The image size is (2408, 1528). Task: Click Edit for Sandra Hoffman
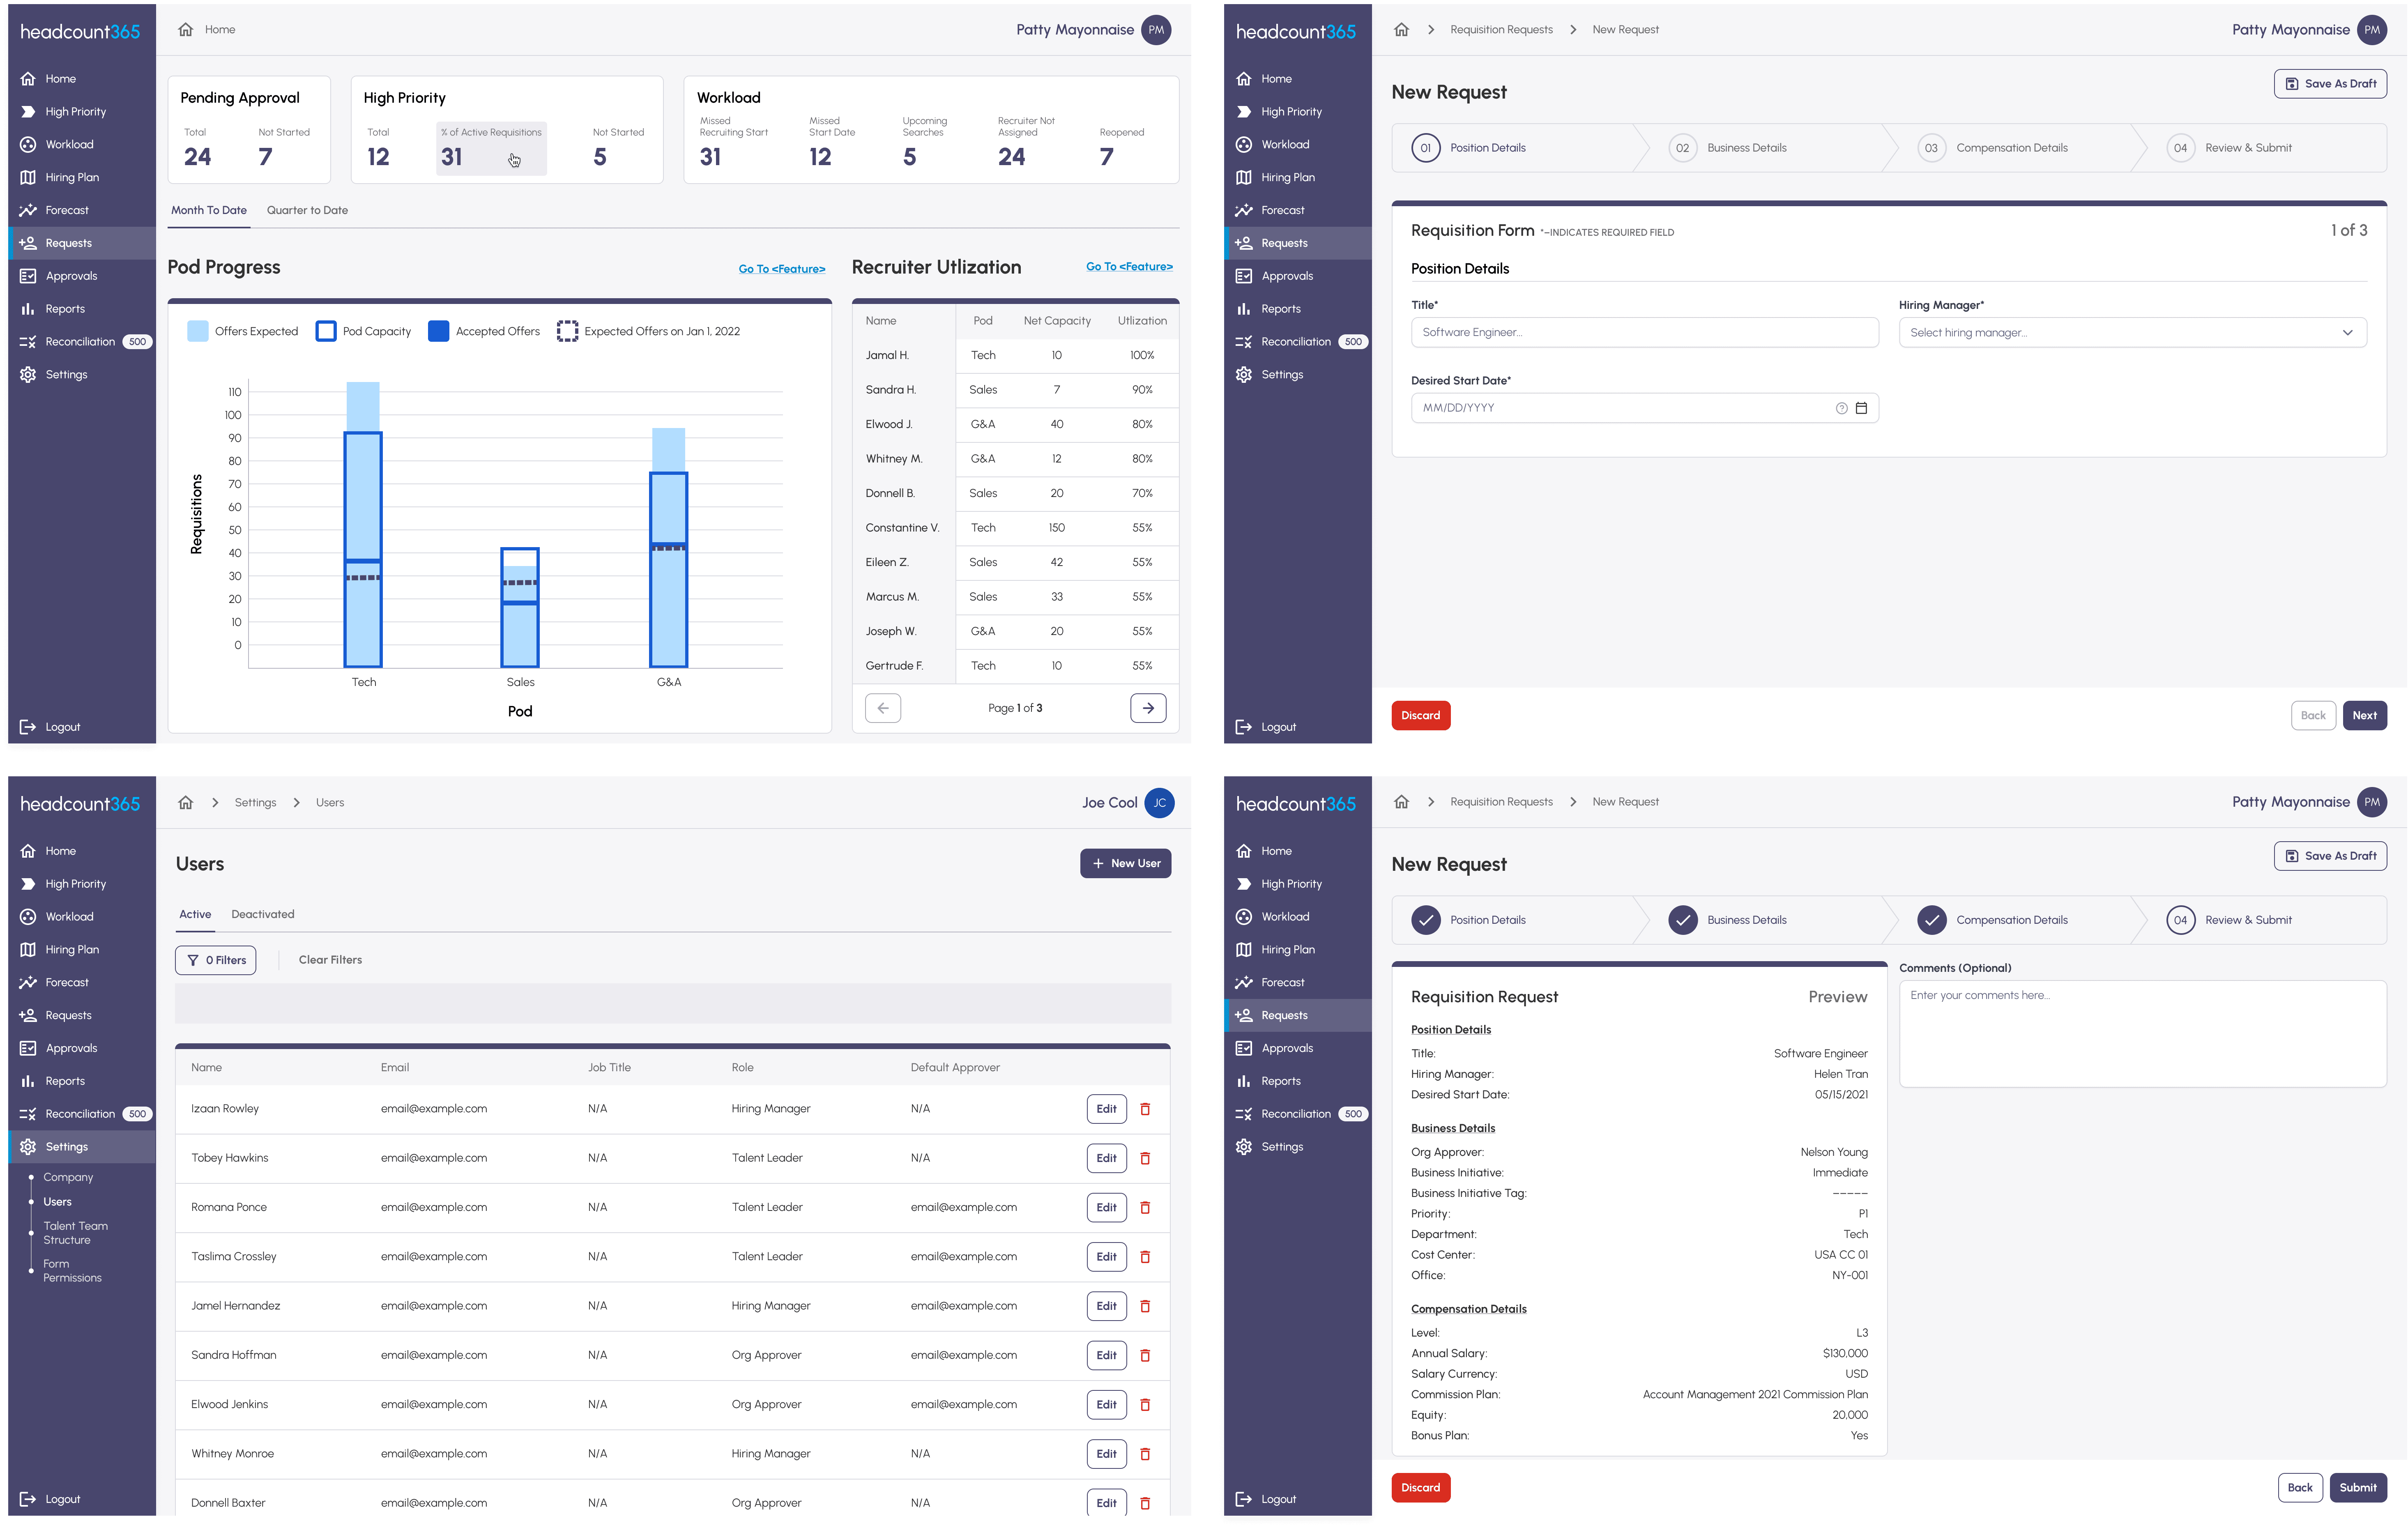click(x=1106, y=1355)
